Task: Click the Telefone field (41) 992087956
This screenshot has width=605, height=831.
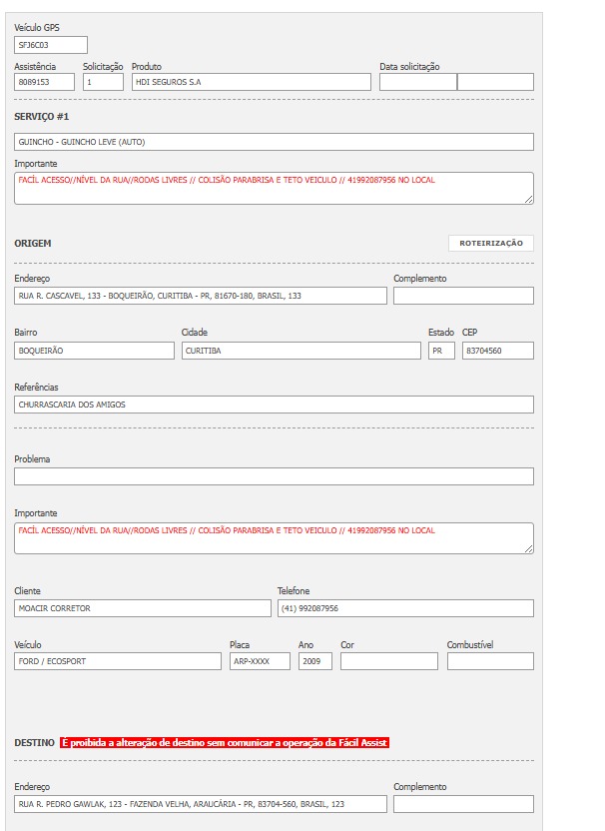Action: (x=405, y=608)
